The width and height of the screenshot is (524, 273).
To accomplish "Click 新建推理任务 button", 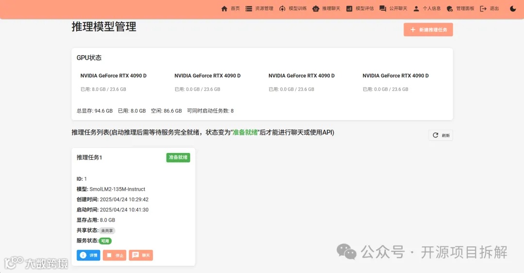I will pyautogui.click(x=428, y=30).
